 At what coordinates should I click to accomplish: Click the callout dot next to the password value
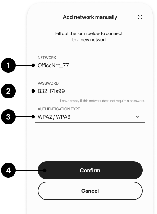click(x=33, y=91)
